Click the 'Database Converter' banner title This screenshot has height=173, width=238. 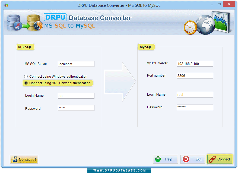[x=100, y=18]
